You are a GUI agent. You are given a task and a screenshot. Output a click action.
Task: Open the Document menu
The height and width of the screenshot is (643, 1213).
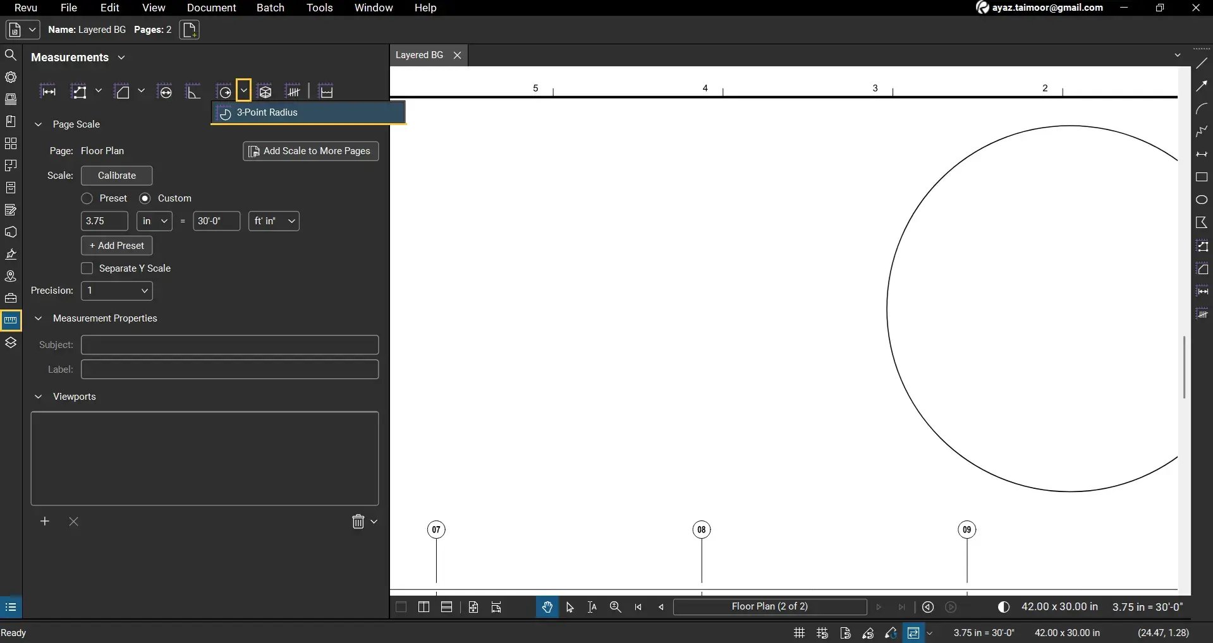point(212,8)
